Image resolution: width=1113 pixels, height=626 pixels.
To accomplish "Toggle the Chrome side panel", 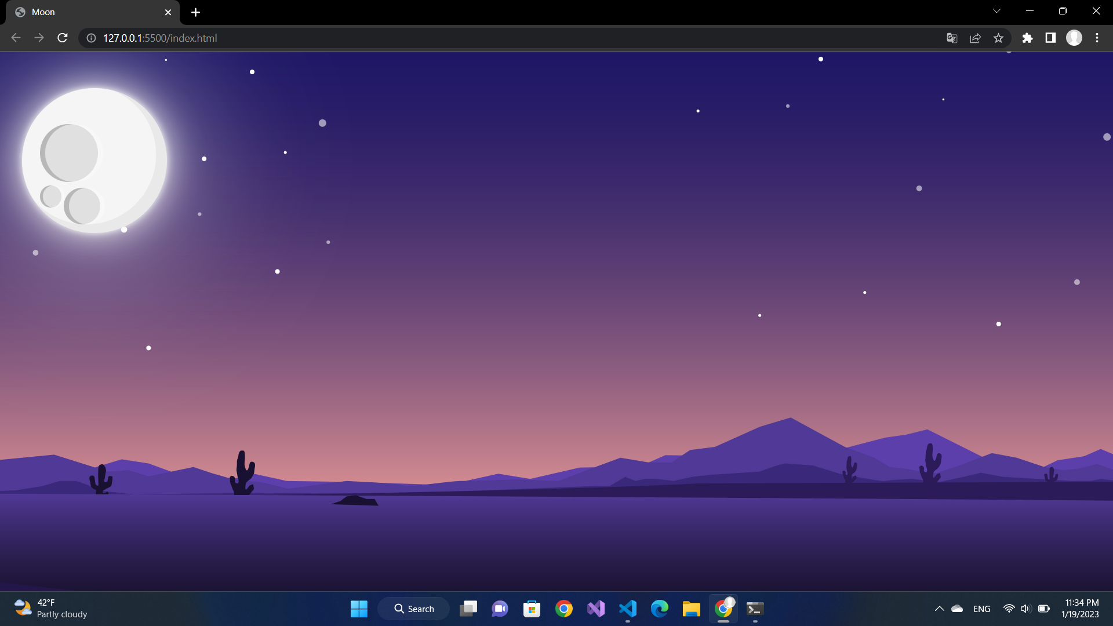I will [1050, 38].
